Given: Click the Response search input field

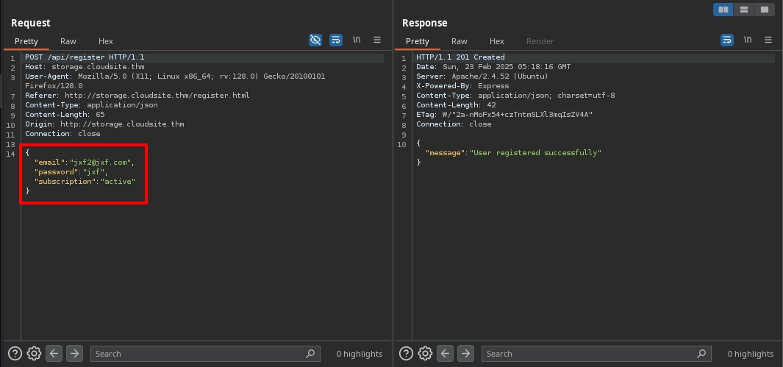Looking at the screenshot, I should pos(590,354).
